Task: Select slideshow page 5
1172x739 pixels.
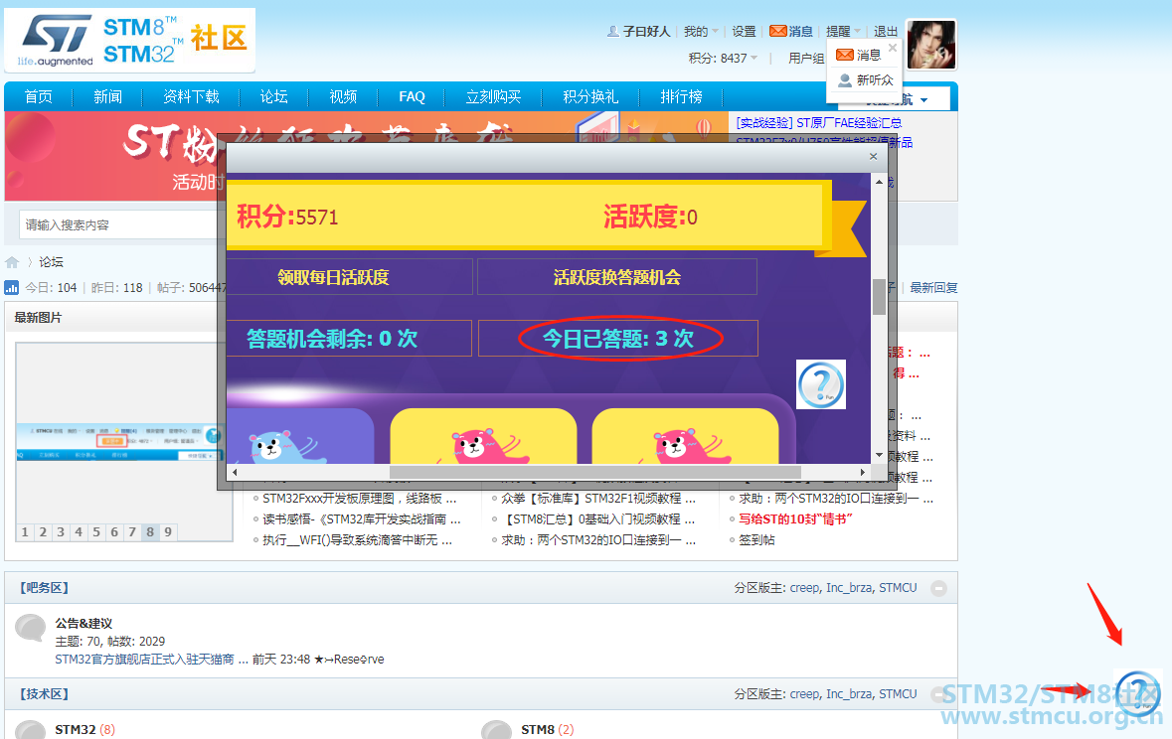Action: 96,532
